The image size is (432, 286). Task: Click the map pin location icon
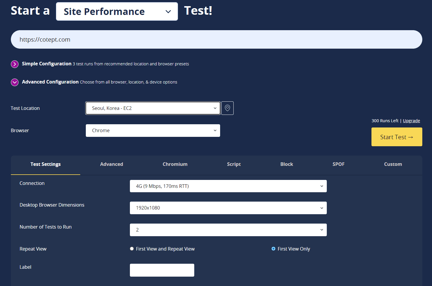[227, 108]
